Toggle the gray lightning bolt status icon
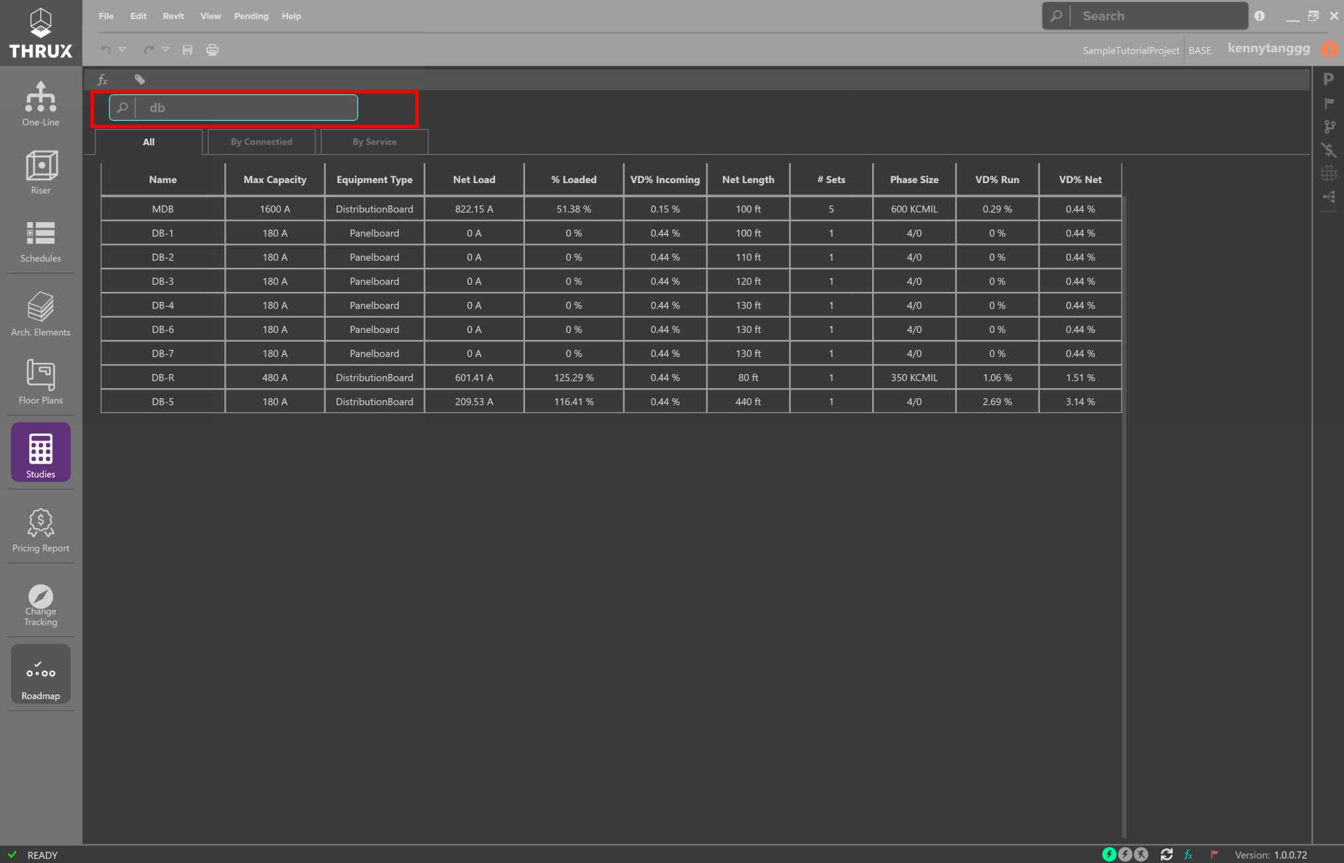The width and height of the screenshot is (1344, 863). [1125, 854]
